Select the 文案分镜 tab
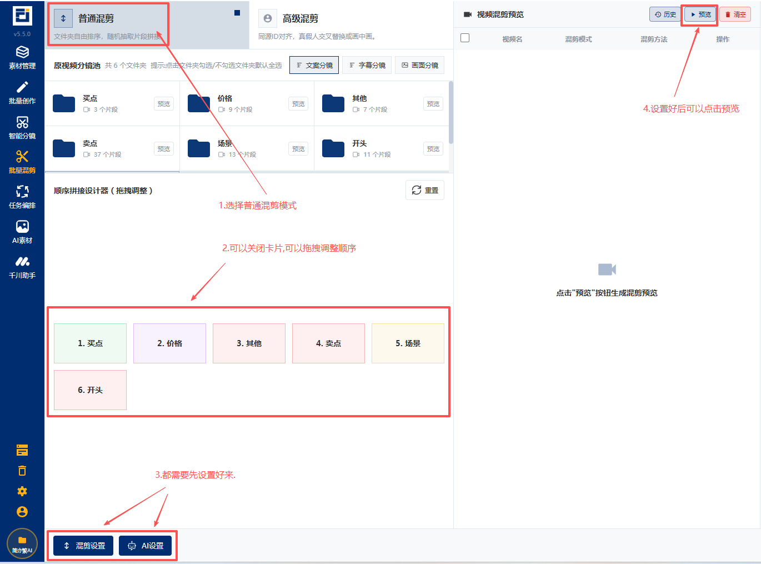Viewport: 761px width, 564px height. click(314, 65)
